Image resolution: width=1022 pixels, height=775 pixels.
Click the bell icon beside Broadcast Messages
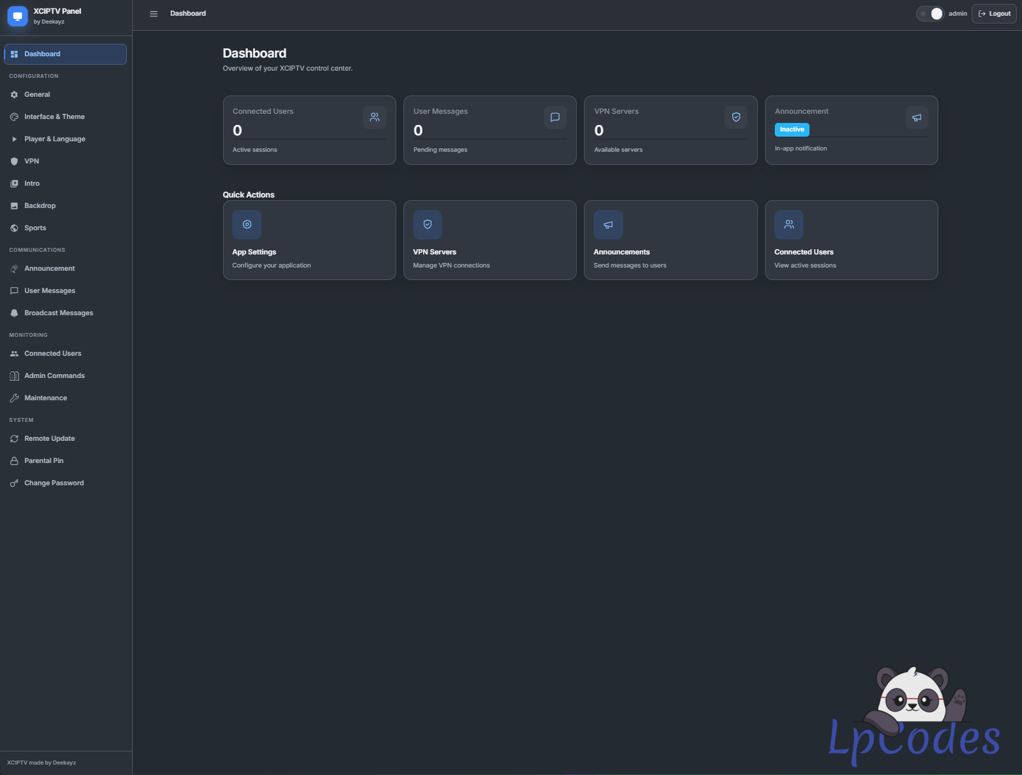coord(14,313)
